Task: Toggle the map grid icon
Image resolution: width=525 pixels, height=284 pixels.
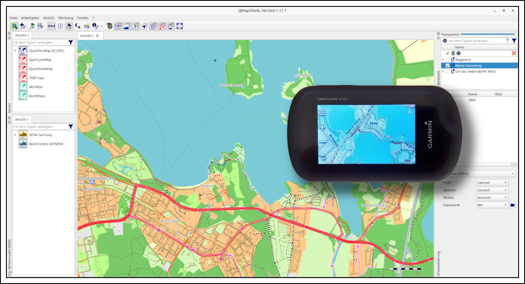Action: (61, 26)
